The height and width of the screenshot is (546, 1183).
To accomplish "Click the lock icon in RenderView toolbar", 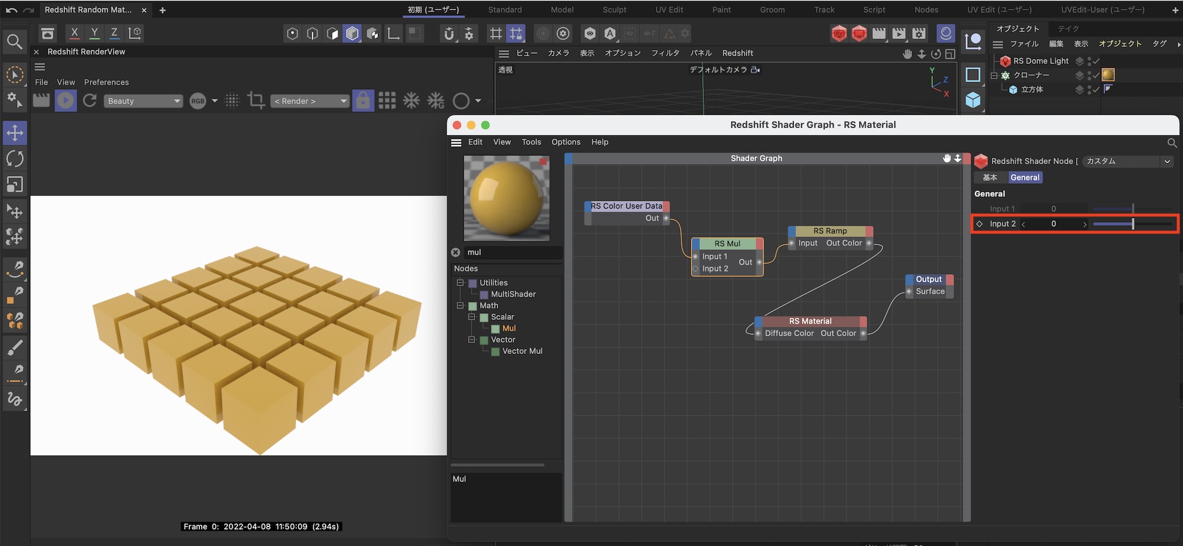I will [363, 101].
